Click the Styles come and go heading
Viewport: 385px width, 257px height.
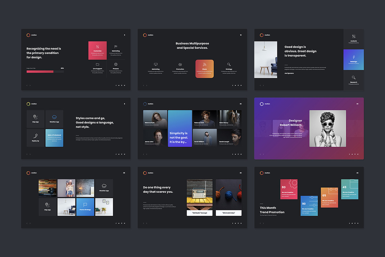(x=95, y=122)
